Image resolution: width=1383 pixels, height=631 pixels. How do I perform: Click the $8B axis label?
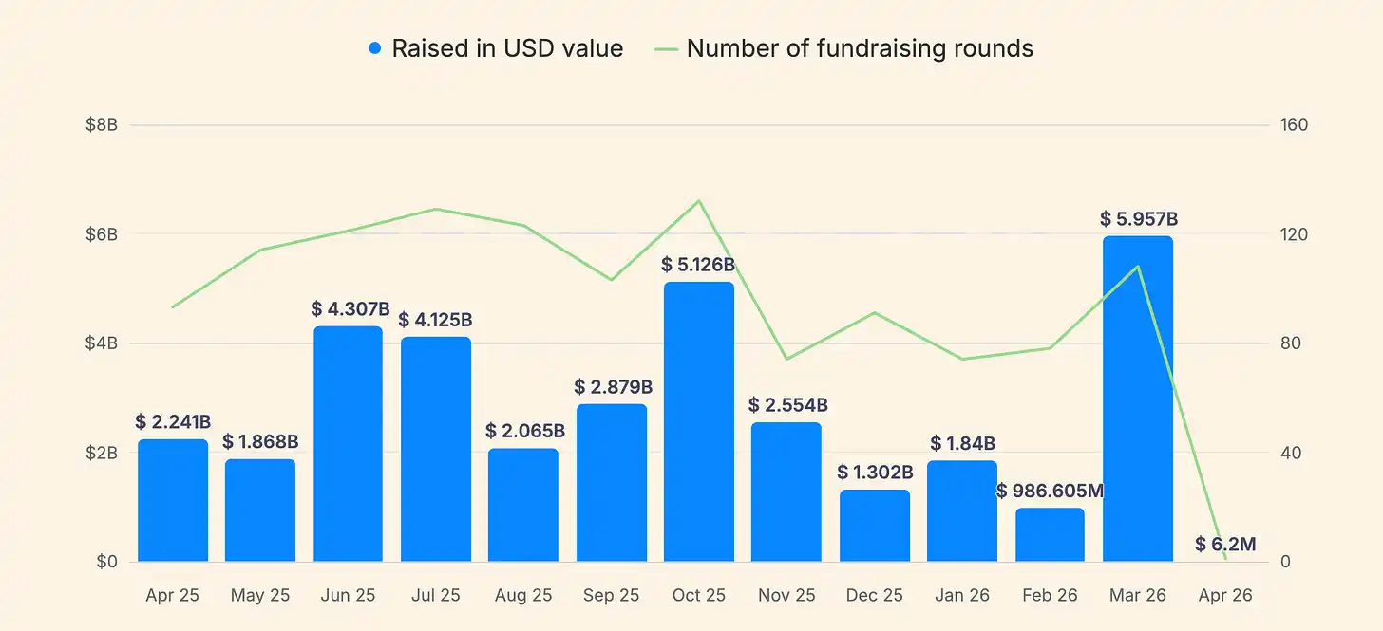102,125
